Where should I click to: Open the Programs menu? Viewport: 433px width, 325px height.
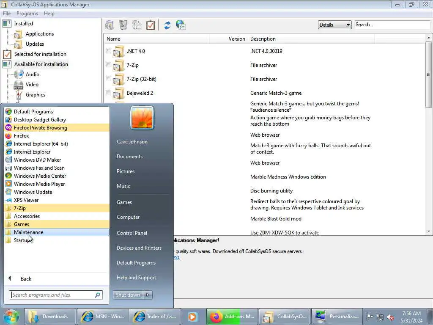click(x=27, y=14)
